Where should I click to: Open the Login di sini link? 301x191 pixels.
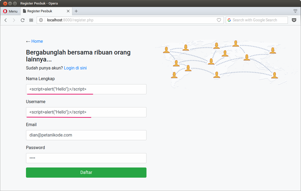(75, 68)
